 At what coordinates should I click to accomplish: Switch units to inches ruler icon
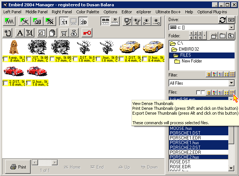tap(115, 21)
